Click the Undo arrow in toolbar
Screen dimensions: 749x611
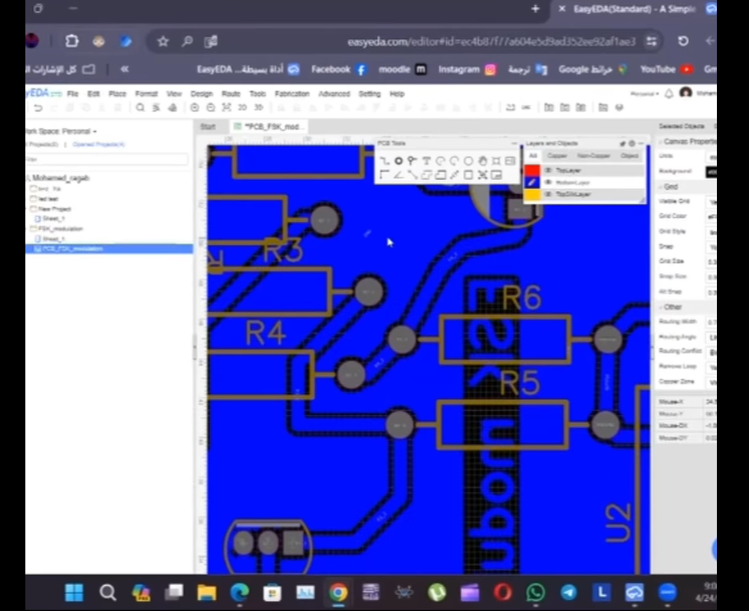coord(38,107)
